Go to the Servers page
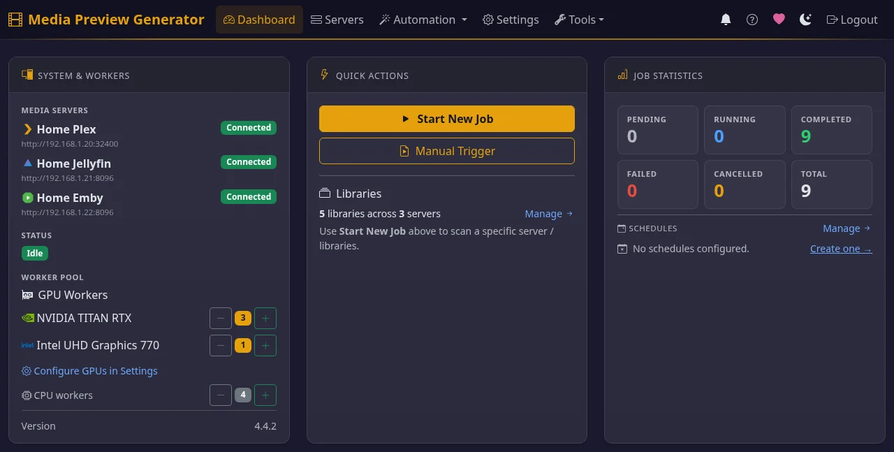 click(x=337, y=20)
